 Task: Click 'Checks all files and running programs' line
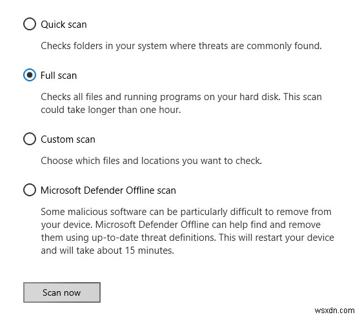point(181,97)
